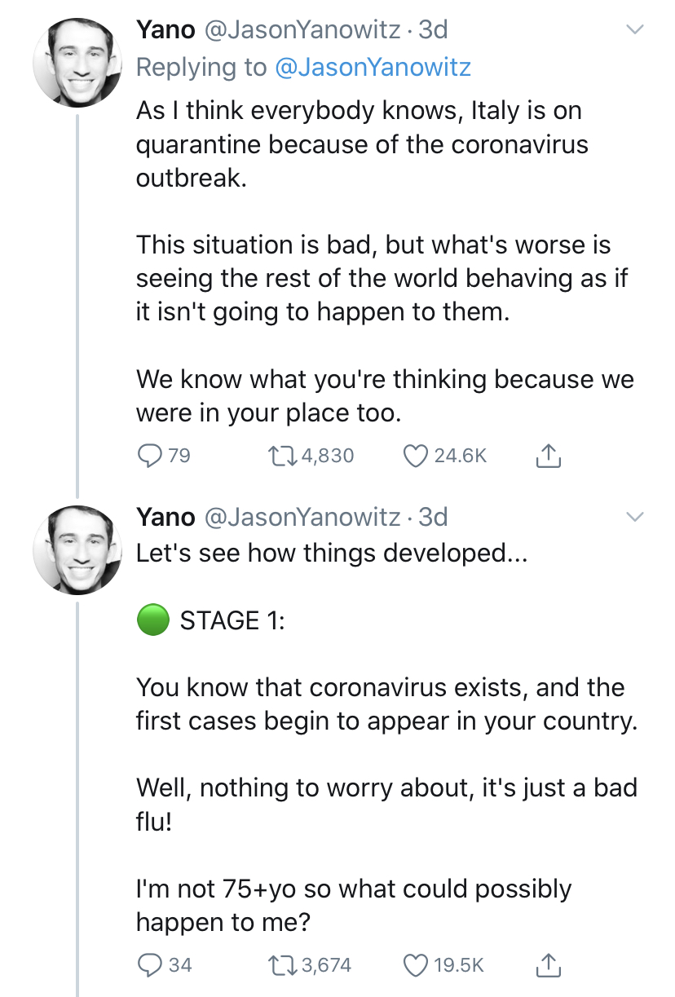Viewport: 675px width, 997px height.
Task: Like the tweet with 24.6K likes
Action: click(417, 456)
